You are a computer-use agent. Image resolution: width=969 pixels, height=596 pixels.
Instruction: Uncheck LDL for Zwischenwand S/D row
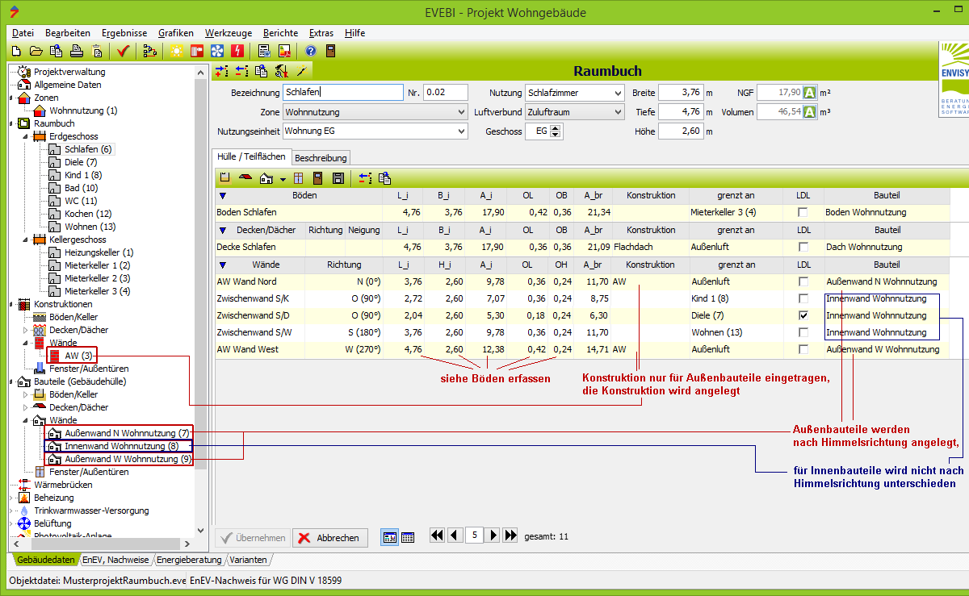click(x=803, y=316)
